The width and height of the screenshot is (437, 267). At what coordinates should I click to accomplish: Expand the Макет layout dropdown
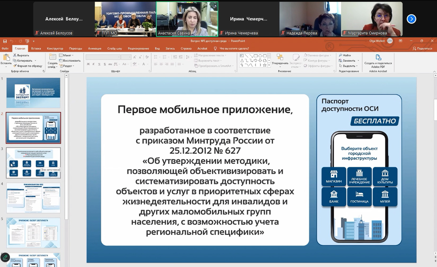pos(66,55)
